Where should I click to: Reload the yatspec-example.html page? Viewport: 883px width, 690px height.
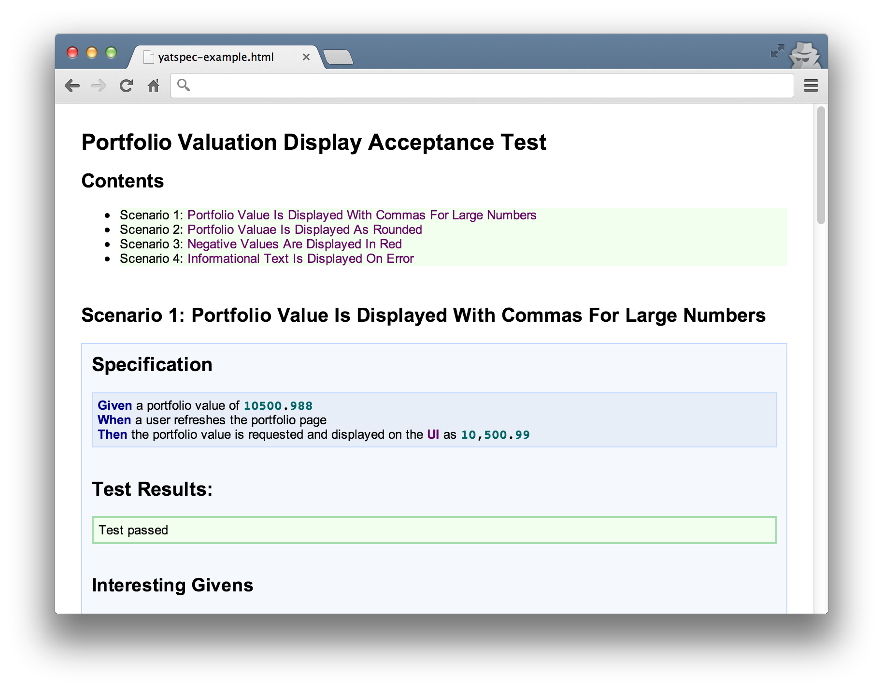[x=126, y=86]
